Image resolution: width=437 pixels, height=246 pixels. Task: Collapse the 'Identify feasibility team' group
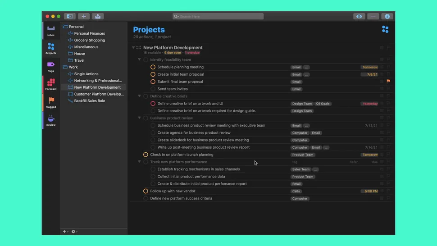139,59
